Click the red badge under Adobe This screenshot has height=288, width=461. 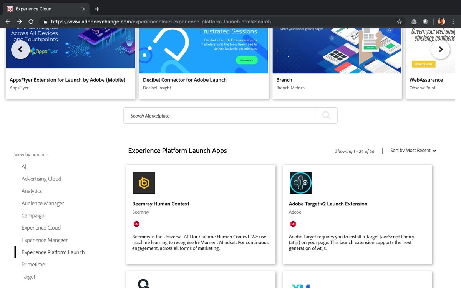[293, 224]
